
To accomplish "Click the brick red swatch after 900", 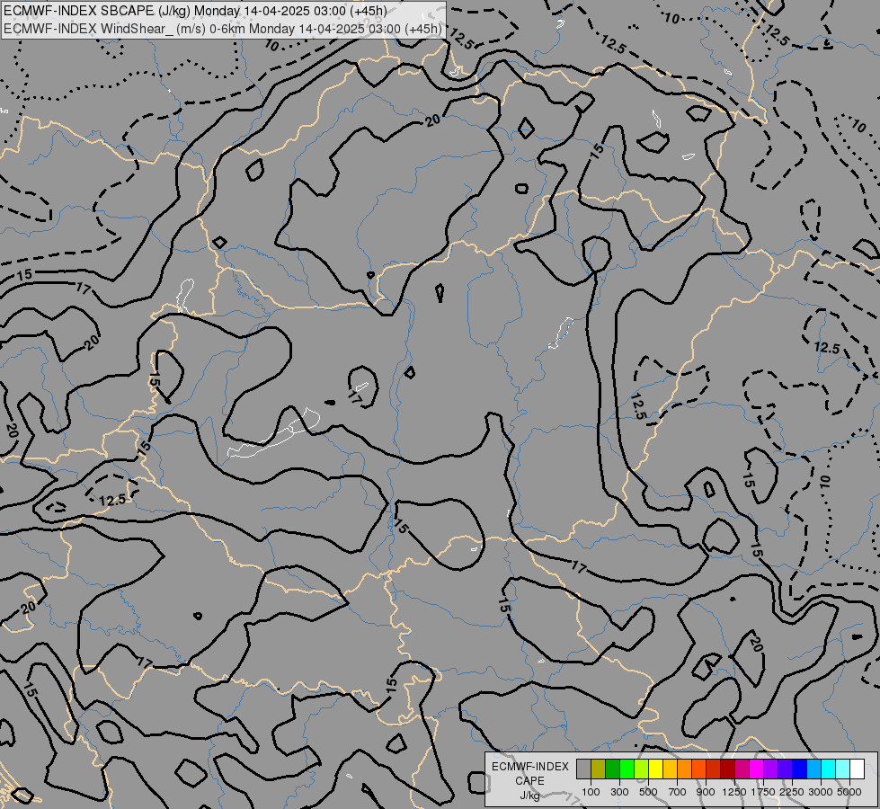I will tap(714, 769).
